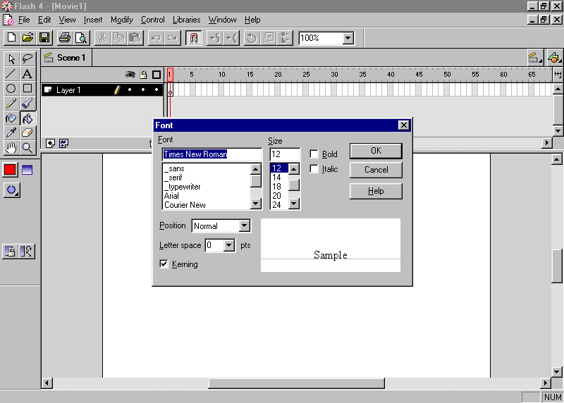Open the Position dropdown showing Normal
Image resolution: width=564 pixels, height=403 pixels.
tap(245, 225)
